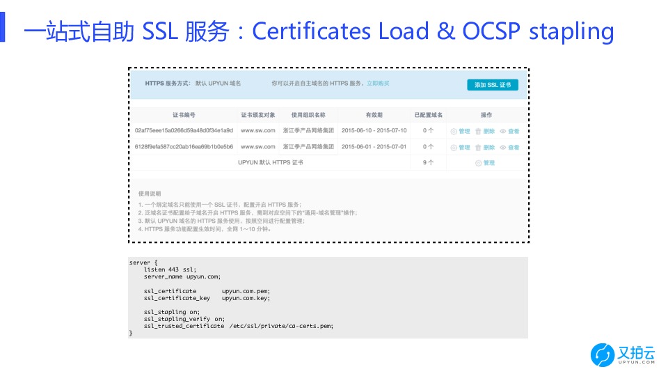Click the ssl_certificate upyun.com.pem line

click(x=207, y=291)
